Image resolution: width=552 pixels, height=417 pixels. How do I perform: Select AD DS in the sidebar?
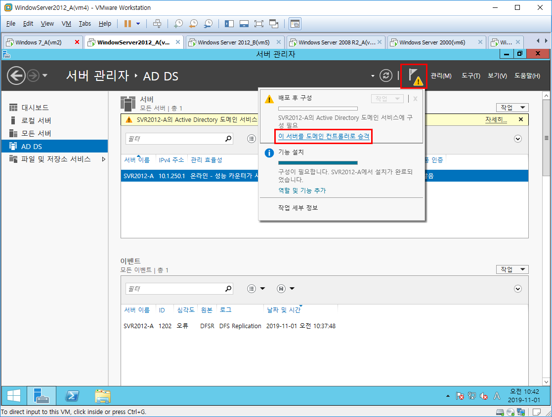coord(54,146)
